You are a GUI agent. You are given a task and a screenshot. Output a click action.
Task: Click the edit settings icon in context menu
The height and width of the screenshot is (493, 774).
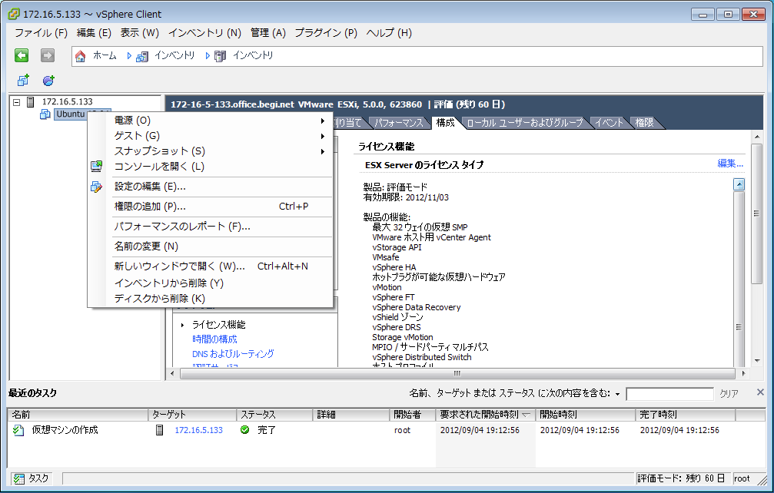(x=96, y=187)
